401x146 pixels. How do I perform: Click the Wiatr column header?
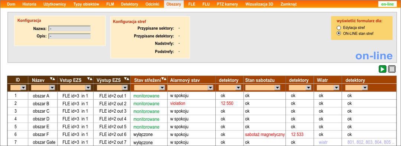(x=322, y=80)
